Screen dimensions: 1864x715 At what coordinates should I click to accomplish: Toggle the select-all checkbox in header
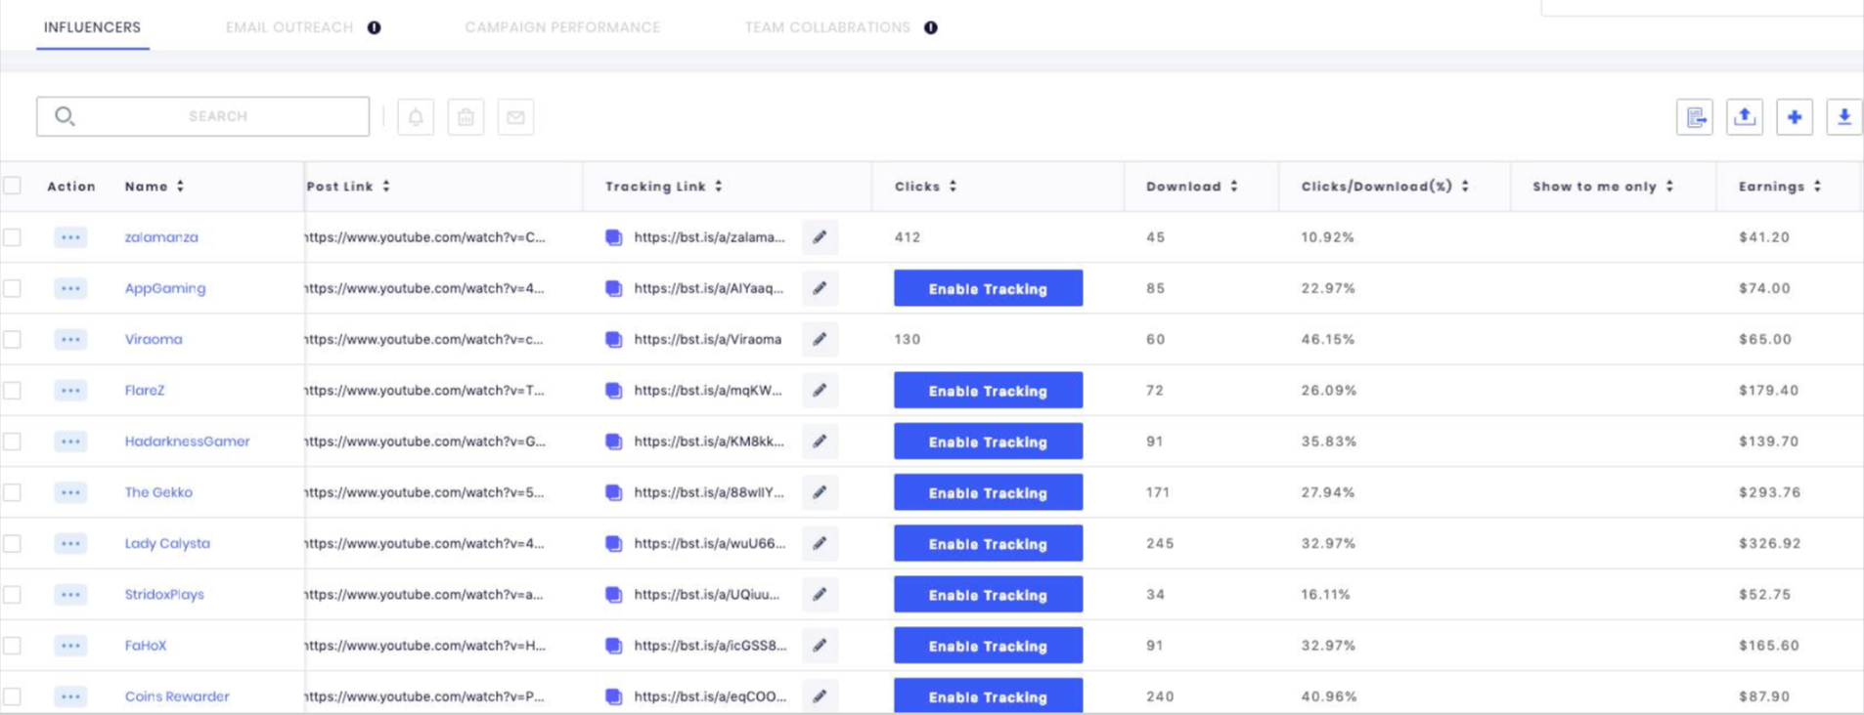(13, 186)
